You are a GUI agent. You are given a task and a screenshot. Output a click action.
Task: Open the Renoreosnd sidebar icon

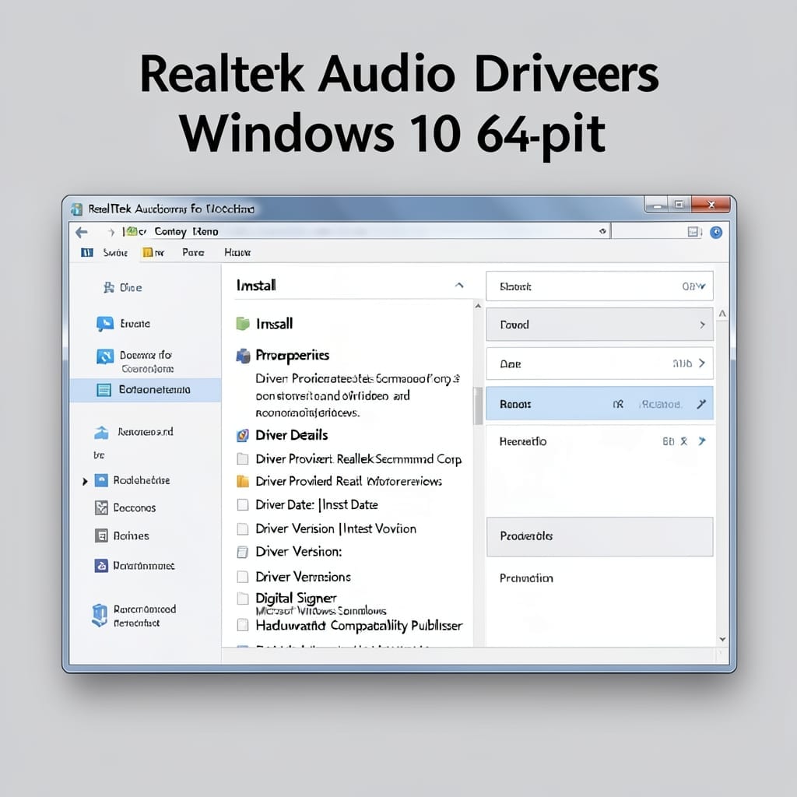pos(102,433)
